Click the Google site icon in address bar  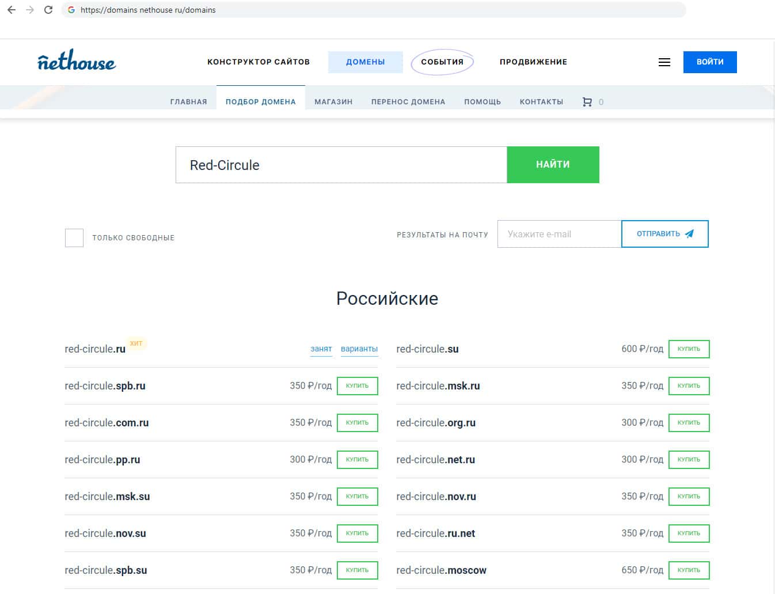coord(71,10)
